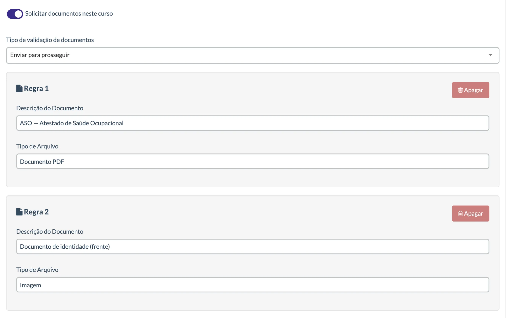Screen dimensions: 506x318
Task: Click the Solicitar documentos neste curso label
Action: click(69, 14)
